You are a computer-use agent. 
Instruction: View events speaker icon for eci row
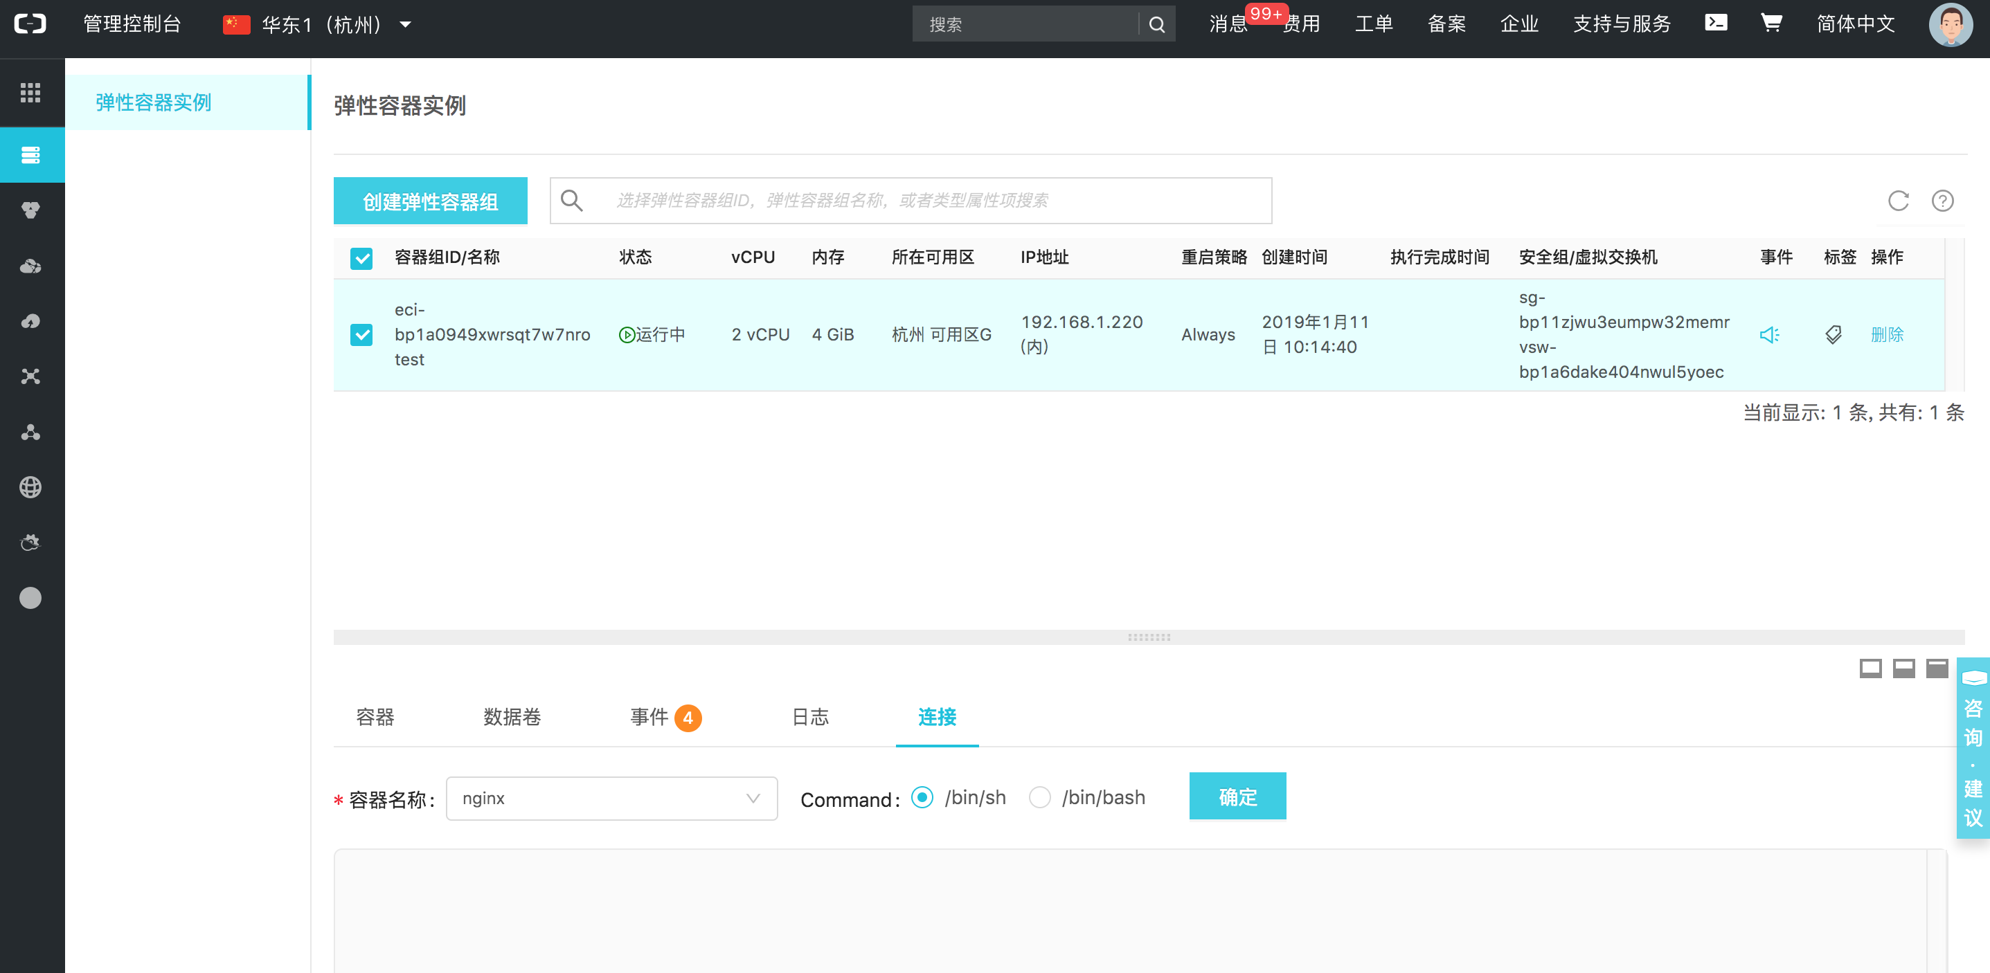pos(1770,334)
